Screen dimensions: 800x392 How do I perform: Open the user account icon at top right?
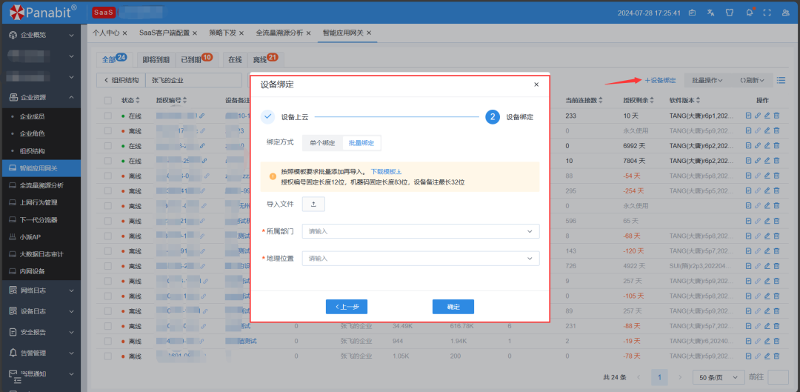pos(785,13)
